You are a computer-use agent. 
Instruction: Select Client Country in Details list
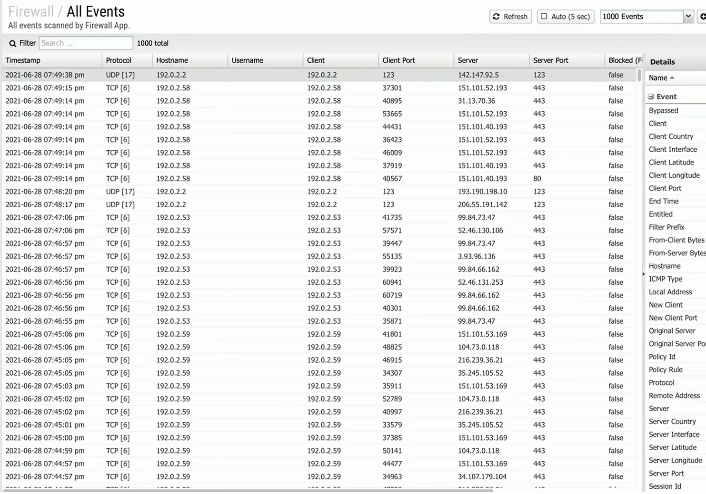coord(671,136)
